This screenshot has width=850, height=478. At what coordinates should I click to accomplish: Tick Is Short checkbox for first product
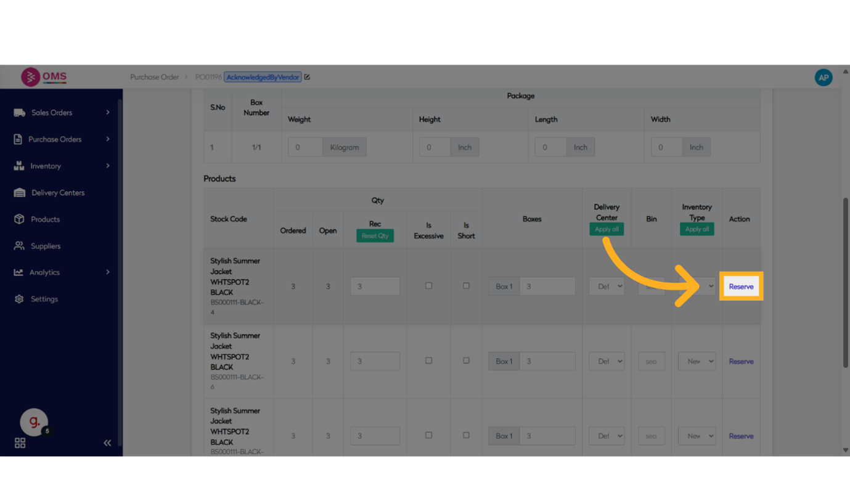pos(466,286)
